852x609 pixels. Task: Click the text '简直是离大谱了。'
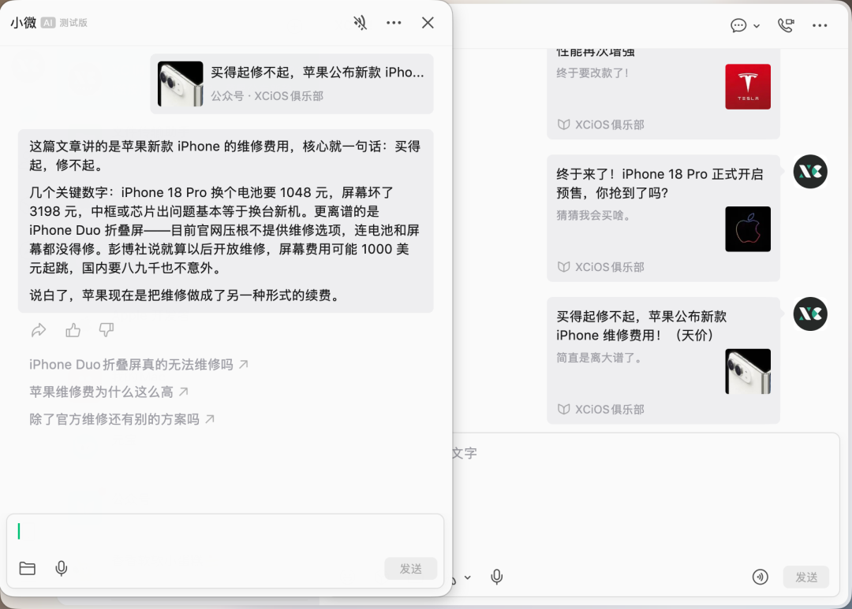[600, 358]
